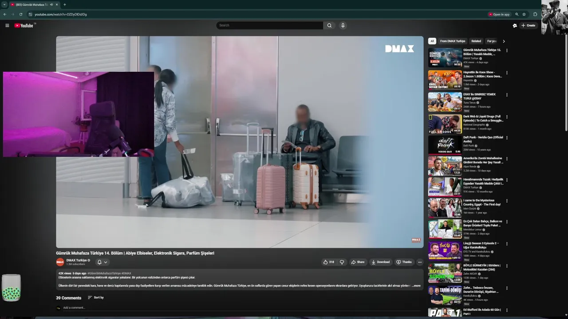Read the 39 Comments count heading
The image size is (568, 319).
point(68,298)
